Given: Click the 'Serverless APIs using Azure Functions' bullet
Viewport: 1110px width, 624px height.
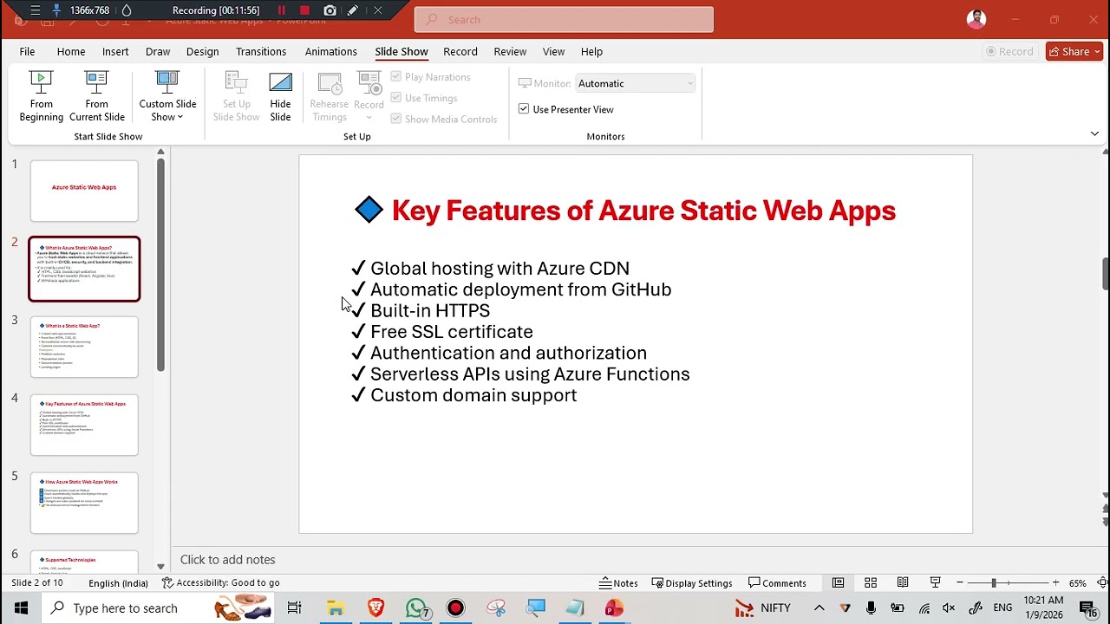Looking at the screenshot, I should pyautogui.click(x=530, y=374).
